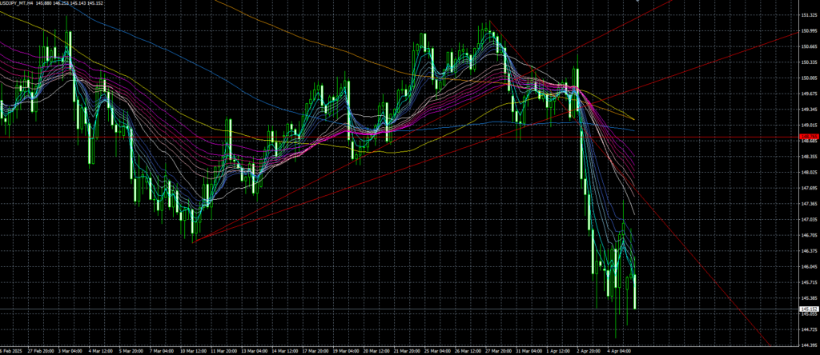The image size is (820, 355).
Task: Click the 2 April spike candle high
Action: [577, 72]
